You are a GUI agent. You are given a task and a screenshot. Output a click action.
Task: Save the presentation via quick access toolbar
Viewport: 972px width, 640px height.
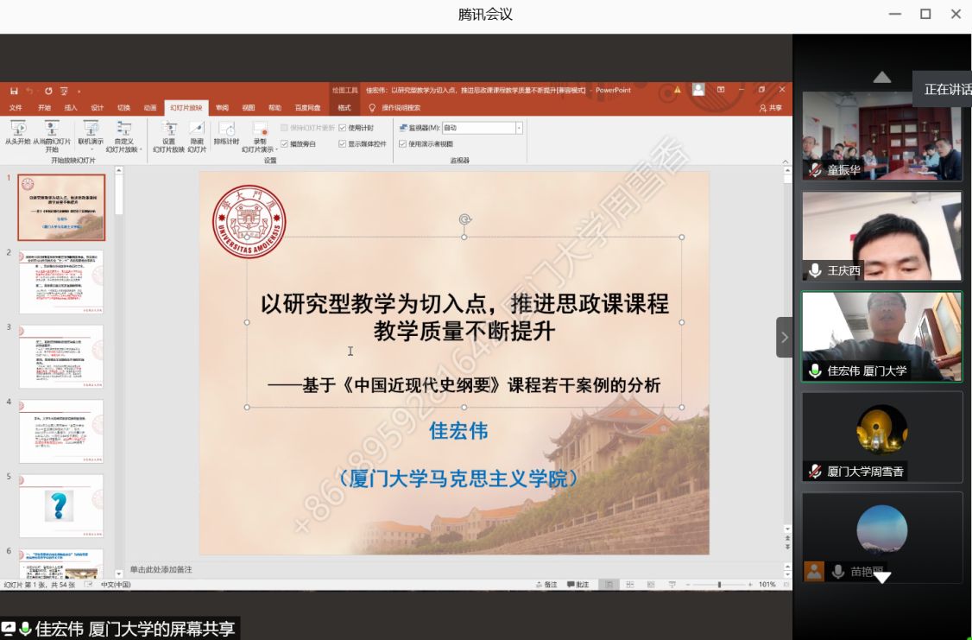click(14, 91)
